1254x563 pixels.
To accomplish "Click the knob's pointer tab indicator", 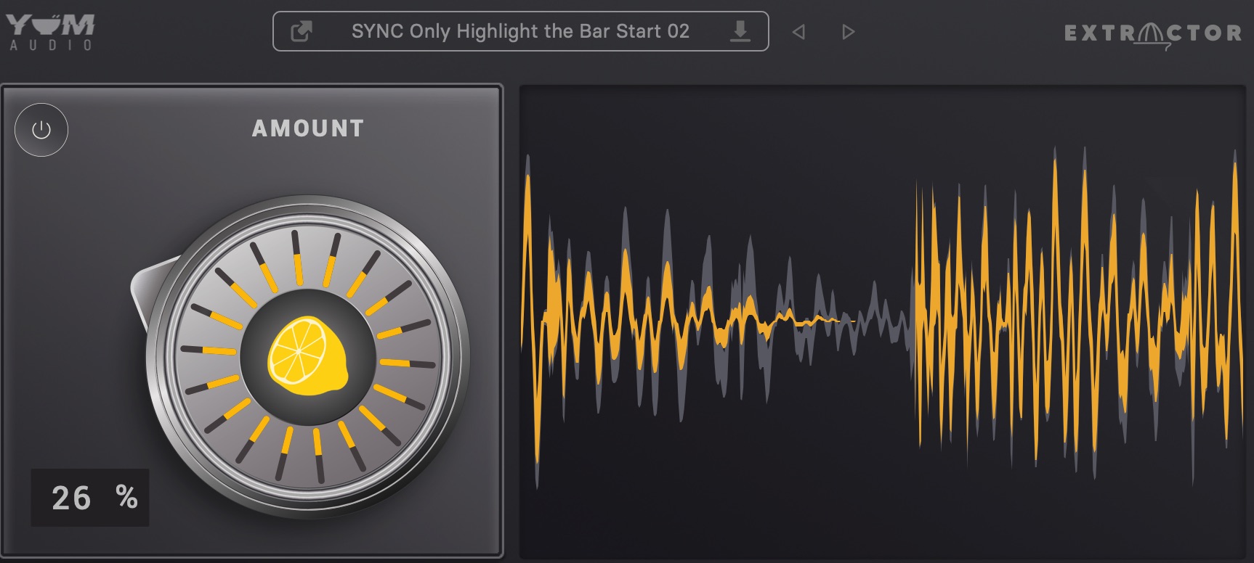I will (148, 287).
